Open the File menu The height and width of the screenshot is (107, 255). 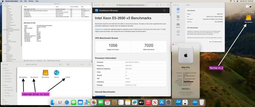click(21, 1)
